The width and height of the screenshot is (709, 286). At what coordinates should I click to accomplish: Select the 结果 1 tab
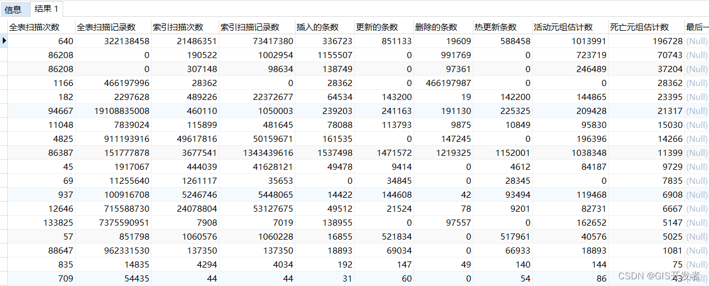point(46,9)
